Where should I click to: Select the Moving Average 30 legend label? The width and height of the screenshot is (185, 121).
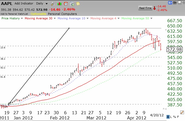coord(39,18)
